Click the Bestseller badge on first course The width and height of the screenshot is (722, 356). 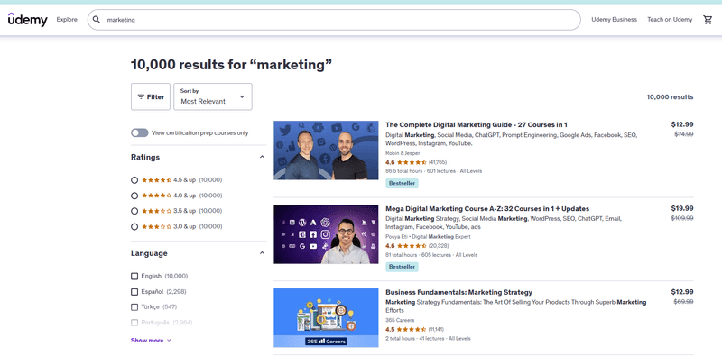pyautogui.click(x=402, y=183)
